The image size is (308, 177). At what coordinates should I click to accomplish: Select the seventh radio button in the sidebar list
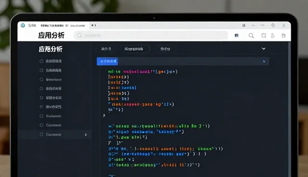coord(41,116)
